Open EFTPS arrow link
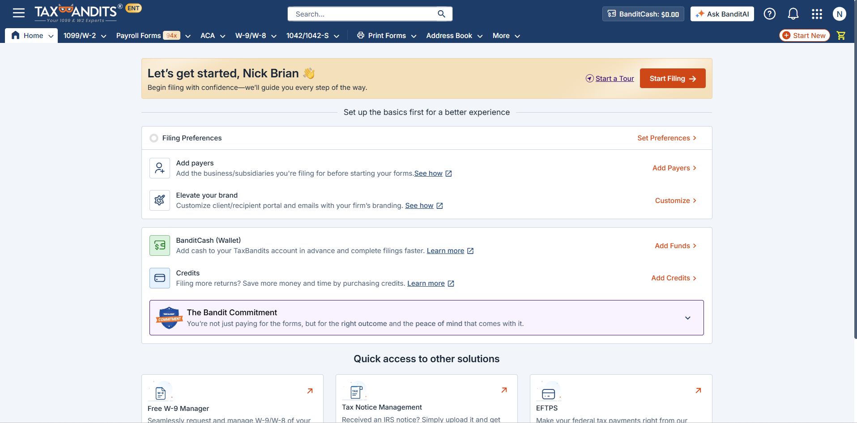Screen dimensions: 857x423 click(x=698, y=390)
